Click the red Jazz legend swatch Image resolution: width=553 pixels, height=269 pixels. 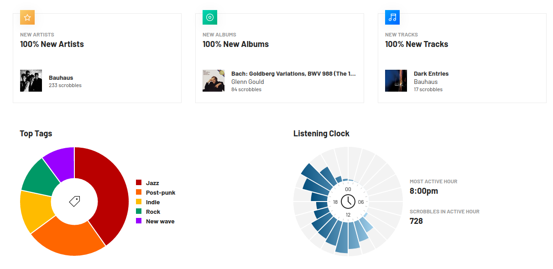[139, 183]
